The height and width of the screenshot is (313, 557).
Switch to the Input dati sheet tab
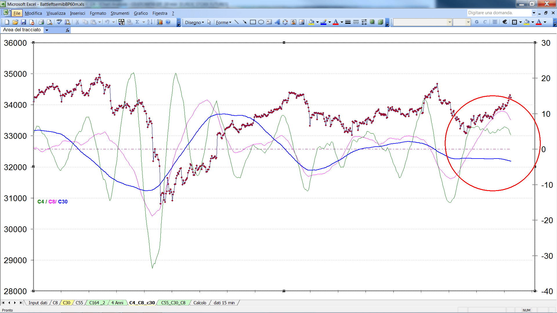coord(38,303)
